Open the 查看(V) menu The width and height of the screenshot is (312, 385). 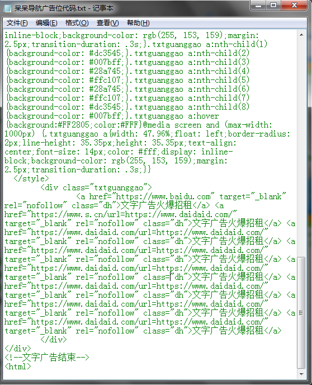[108, 23]
